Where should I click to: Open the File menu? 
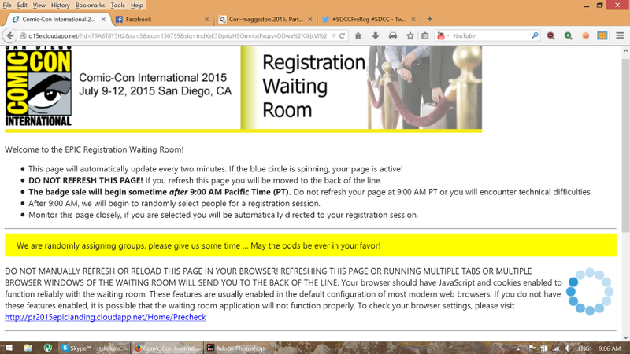click(x=7, y=6)
